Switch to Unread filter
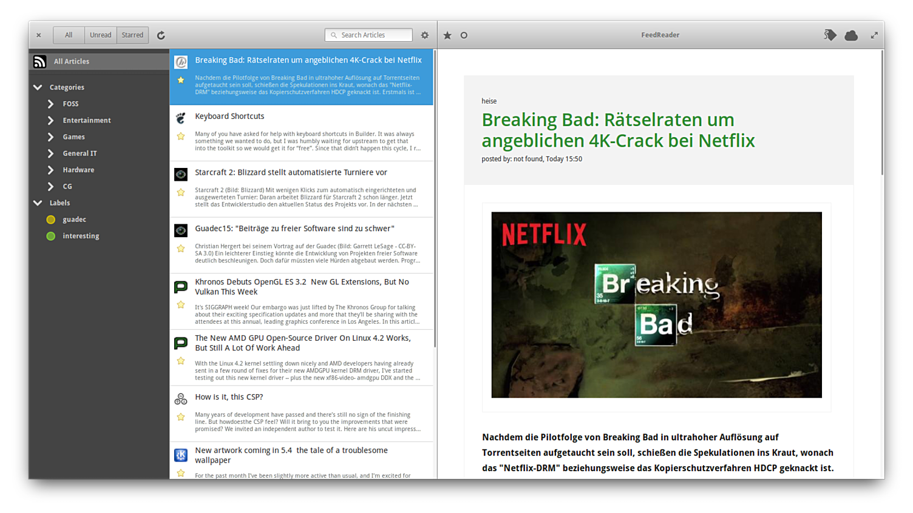This screenshot has height=513, width=913. (x=101, y=35)
